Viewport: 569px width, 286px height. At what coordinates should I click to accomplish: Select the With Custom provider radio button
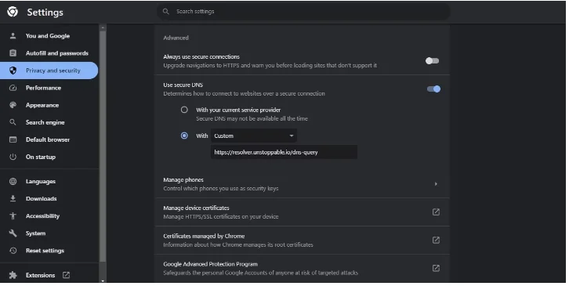[184, 136]
